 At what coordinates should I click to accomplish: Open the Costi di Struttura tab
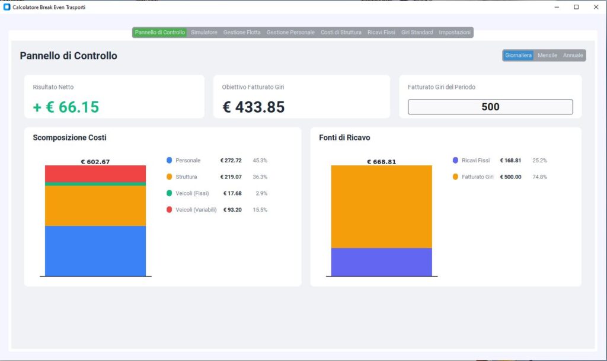(x=341, y=33)
